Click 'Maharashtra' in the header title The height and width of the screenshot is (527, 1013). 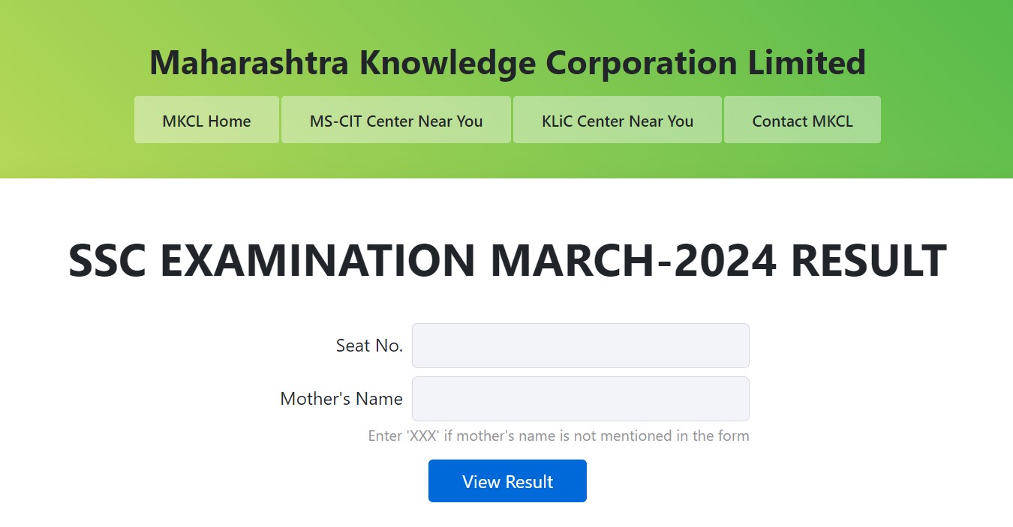pos(249,62)
